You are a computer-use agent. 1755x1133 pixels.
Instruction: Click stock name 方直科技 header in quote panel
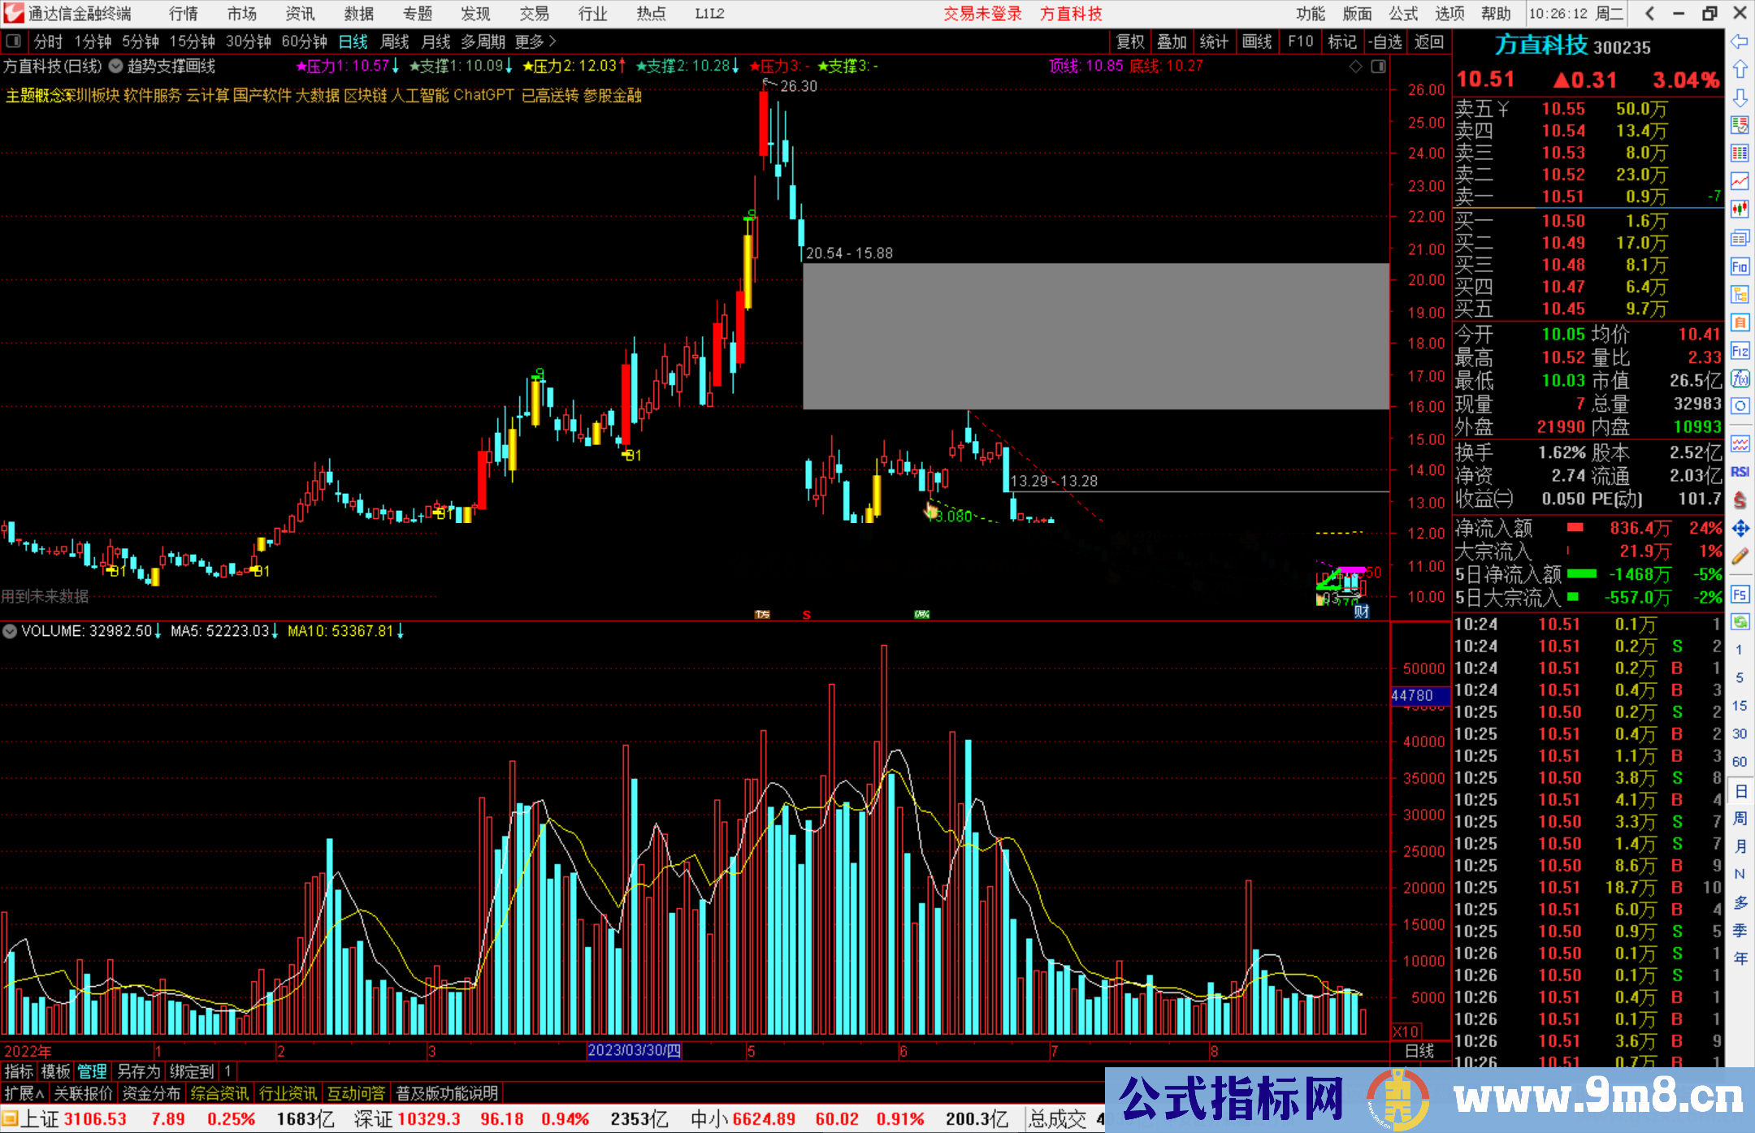click(1541, 45)
